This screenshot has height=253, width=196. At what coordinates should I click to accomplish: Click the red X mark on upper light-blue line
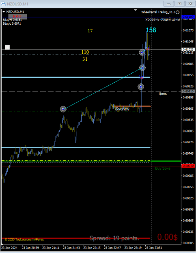142,78
